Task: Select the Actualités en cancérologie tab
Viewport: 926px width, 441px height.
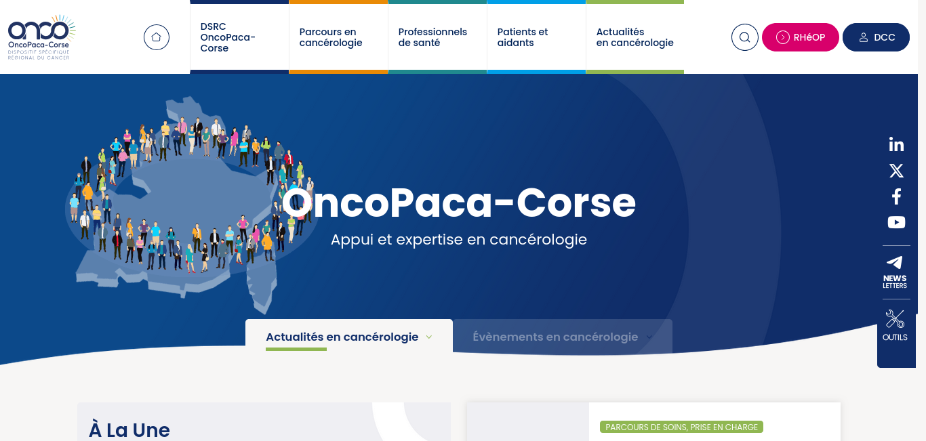Action: click(x=349, y=337)
